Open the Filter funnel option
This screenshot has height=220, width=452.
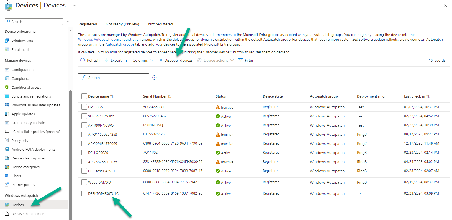click(246, 60)
